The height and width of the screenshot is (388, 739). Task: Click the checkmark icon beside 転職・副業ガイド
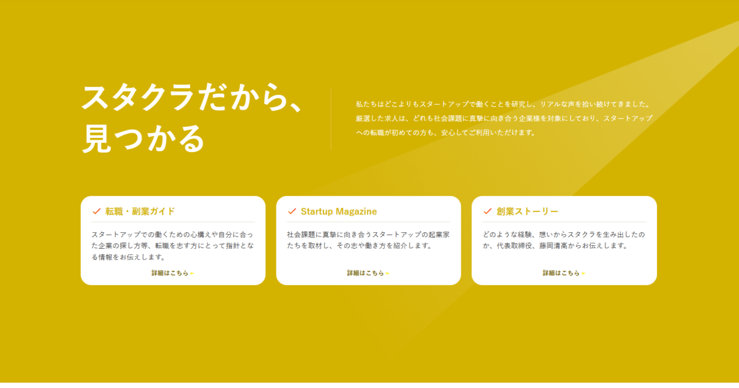(96, 211)
